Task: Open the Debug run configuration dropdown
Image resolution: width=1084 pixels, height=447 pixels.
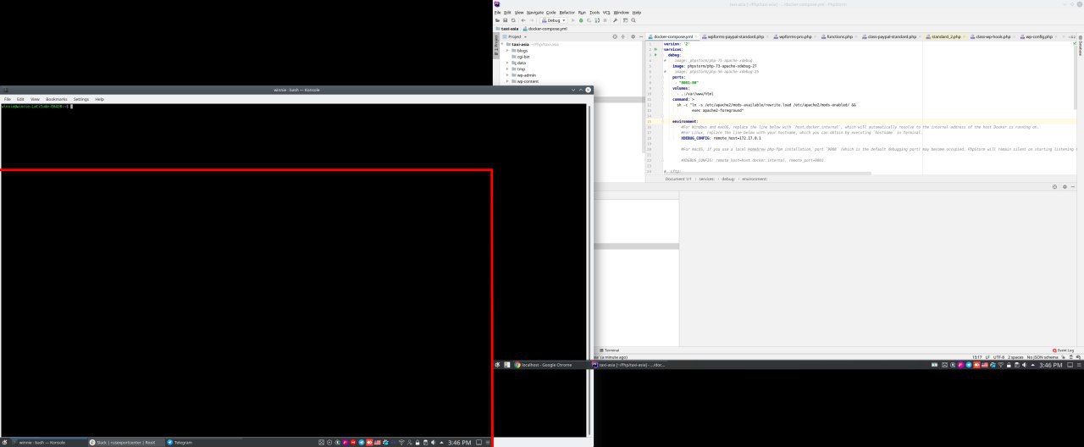Action: click(x=554, y=20)
